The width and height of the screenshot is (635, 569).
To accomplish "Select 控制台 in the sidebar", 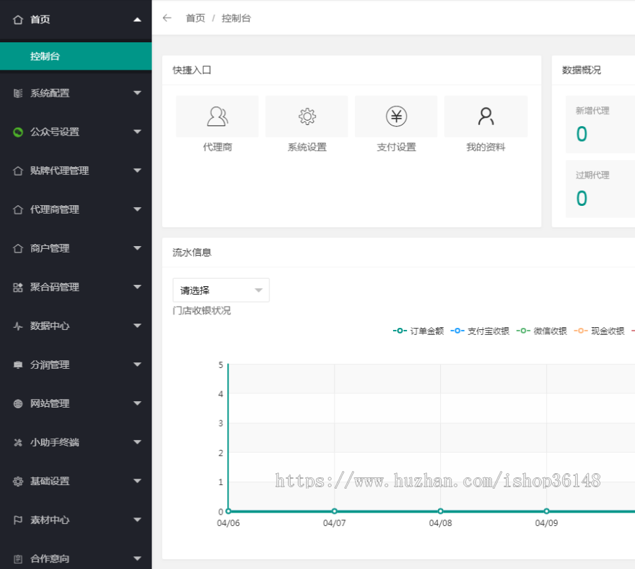I will (x=42, y=55).
